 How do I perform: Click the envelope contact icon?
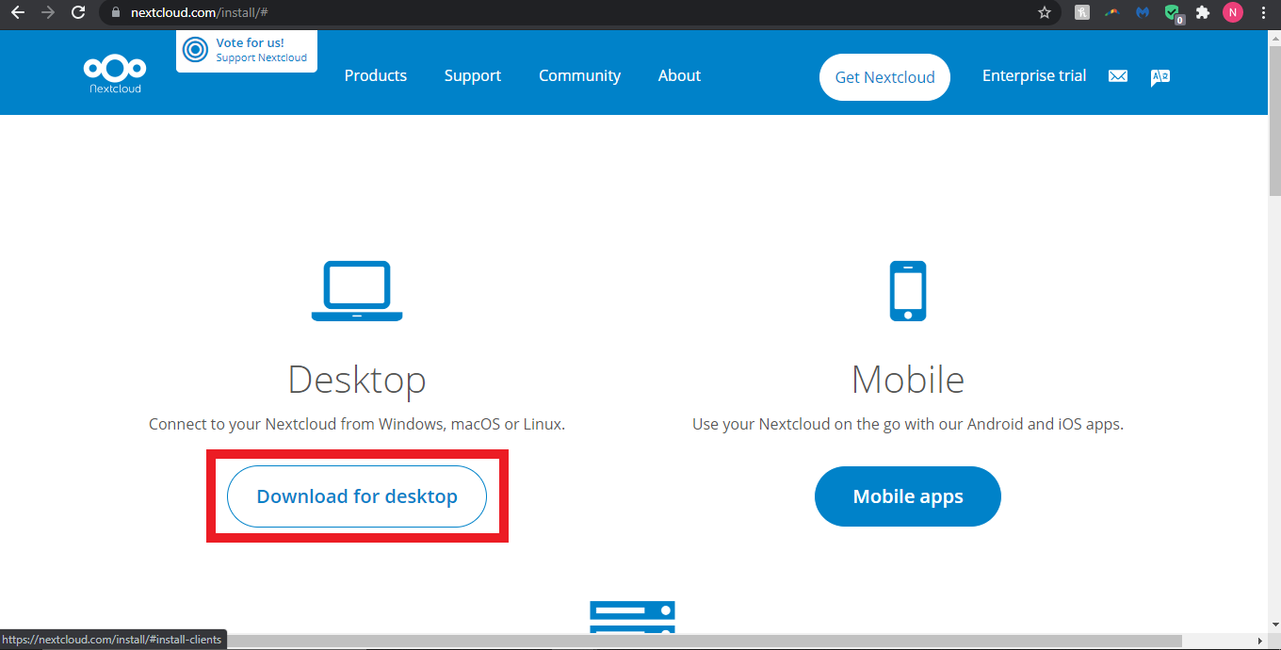click(1118, 76)
